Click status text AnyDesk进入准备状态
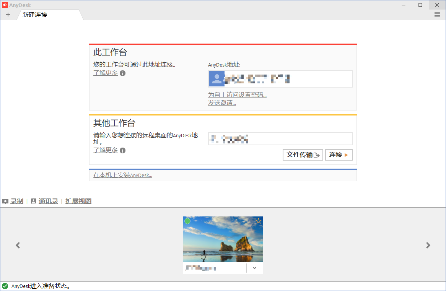This screenshot has width=446, height=291. tap(41, 286)
